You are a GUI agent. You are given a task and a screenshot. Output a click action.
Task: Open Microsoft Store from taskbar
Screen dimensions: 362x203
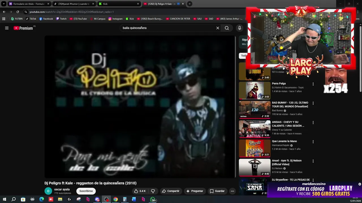[23, 199]
